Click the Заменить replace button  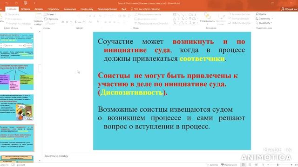coord(263,19)
